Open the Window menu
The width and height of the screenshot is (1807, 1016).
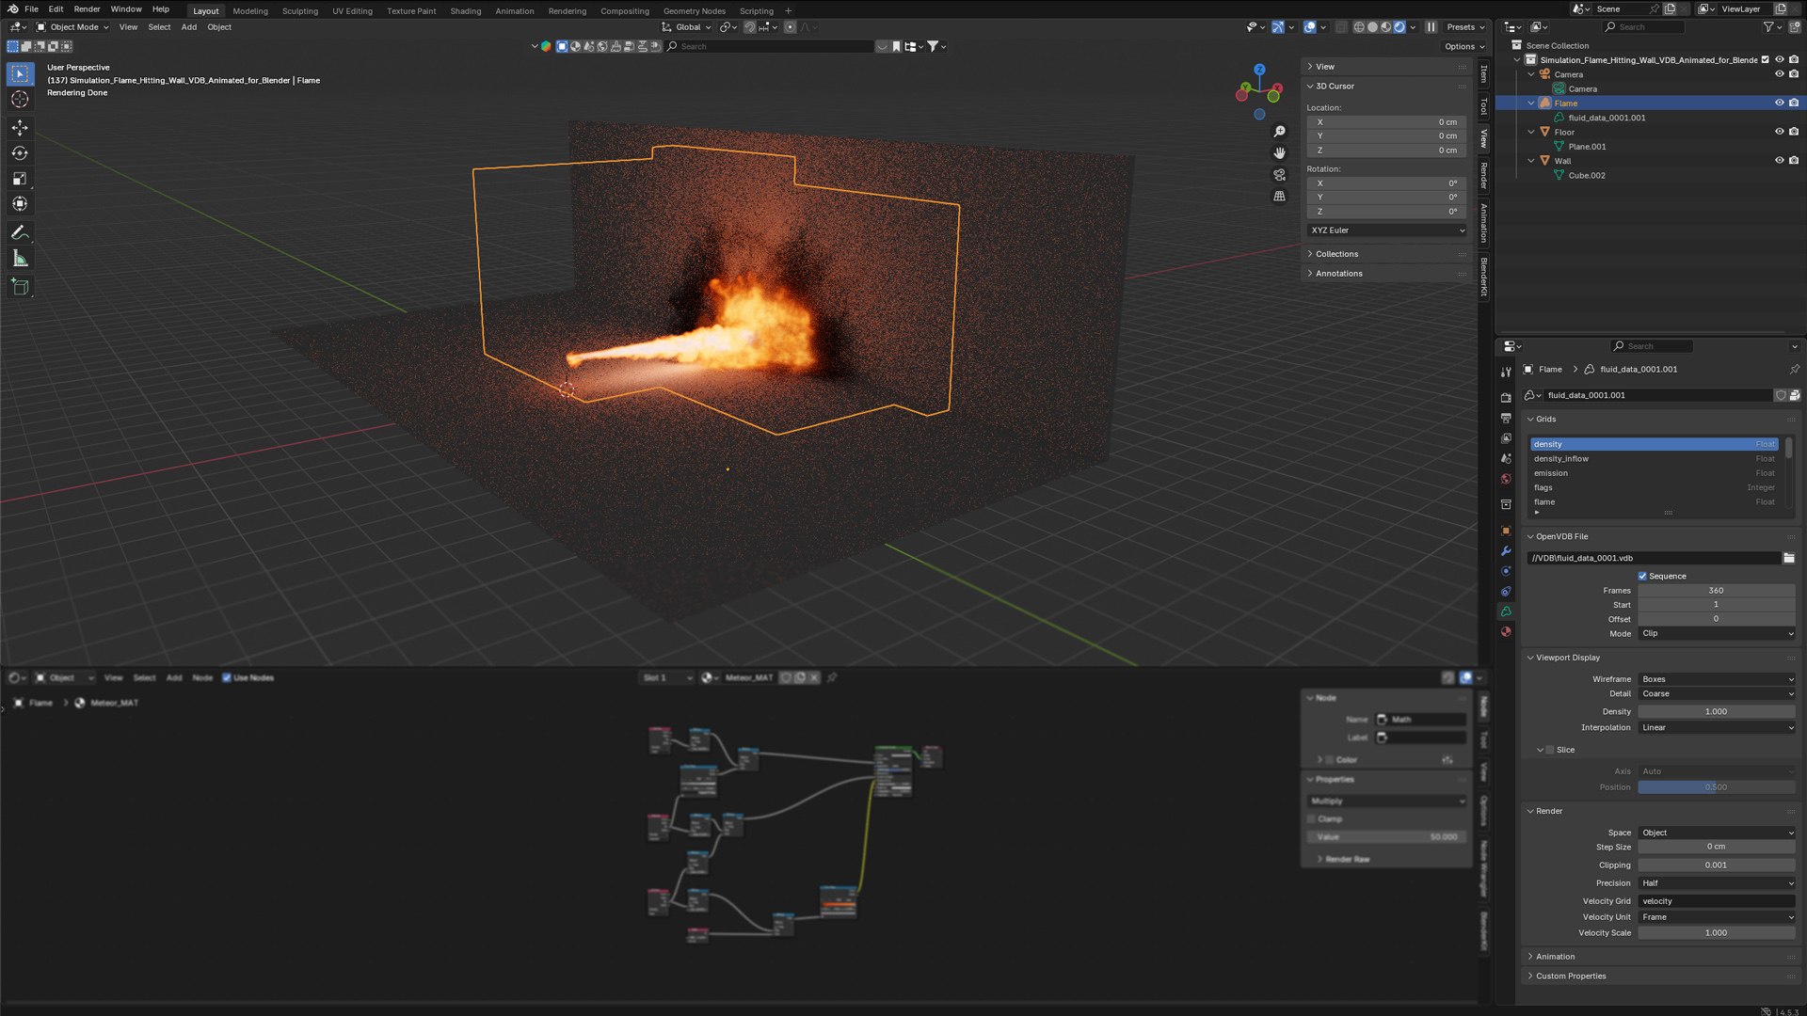[x=126, y=9]
